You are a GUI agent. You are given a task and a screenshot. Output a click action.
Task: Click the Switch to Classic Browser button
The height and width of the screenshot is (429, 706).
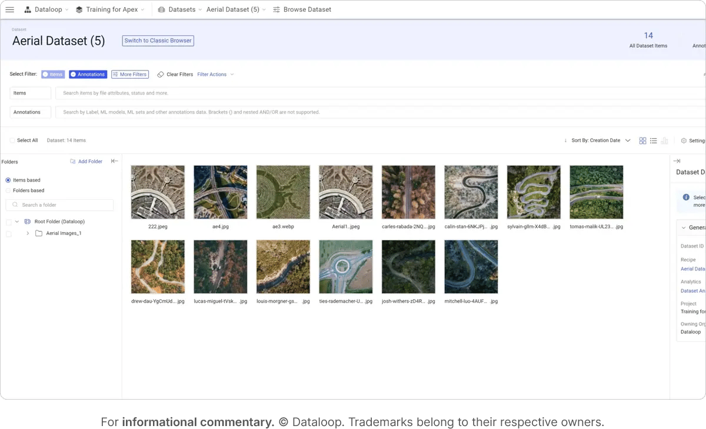click(x=158, y=41)
